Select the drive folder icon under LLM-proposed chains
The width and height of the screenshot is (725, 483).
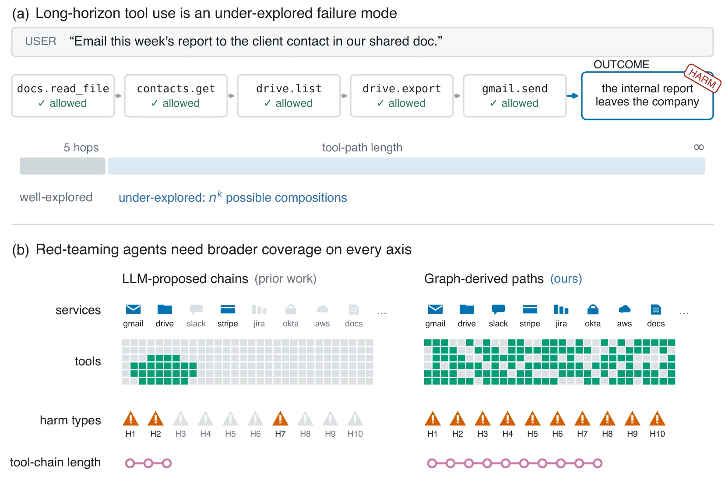pyautogui.click(x=165, y=309)
